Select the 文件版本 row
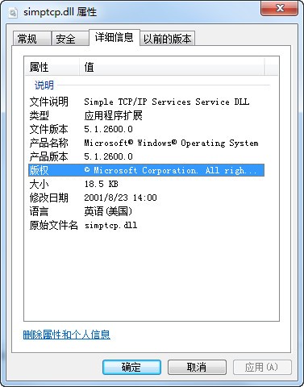 pos(146,129)
